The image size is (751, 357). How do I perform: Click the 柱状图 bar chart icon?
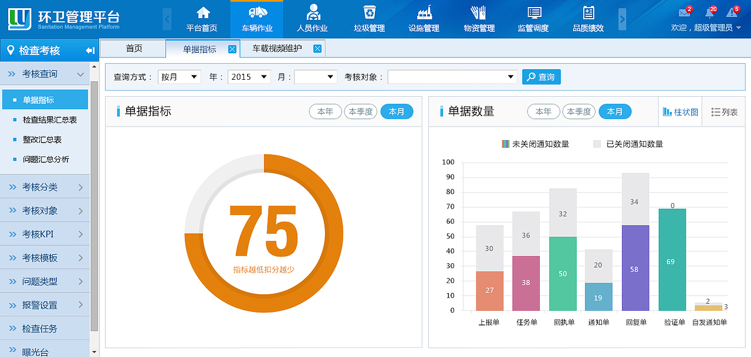pos(668,112)
